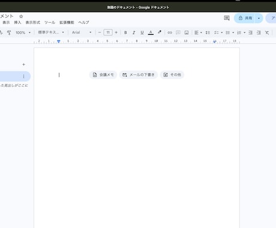Add a comment using toolbar icon
This screenshot has height=228, width=276.
tap(178, 32)
